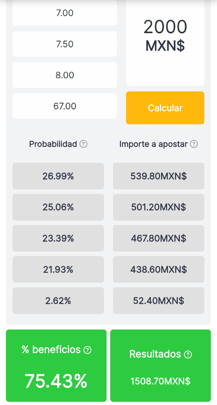Click the yellow Calcular button
Viewport: 217px width, 405px height.
click(165, 108)
